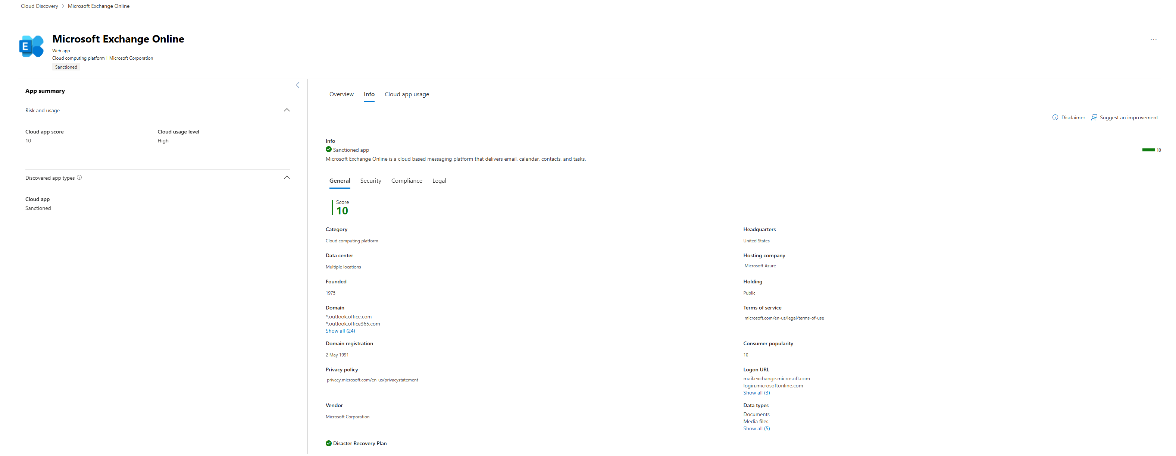Open the Cloud app usage tab
The image size is (1176, 456).
[406, 94]
